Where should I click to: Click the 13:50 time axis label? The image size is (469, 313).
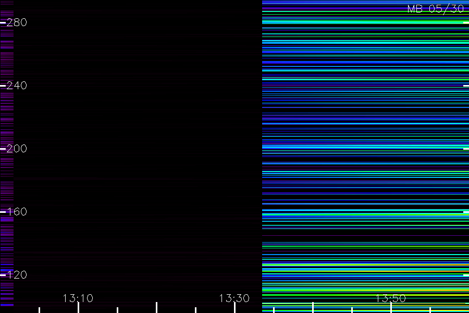coord(391,298)
